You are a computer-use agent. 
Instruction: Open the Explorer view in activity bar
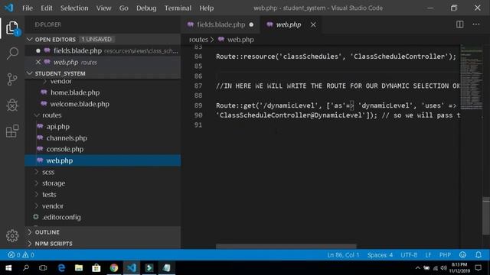(12, 28)
